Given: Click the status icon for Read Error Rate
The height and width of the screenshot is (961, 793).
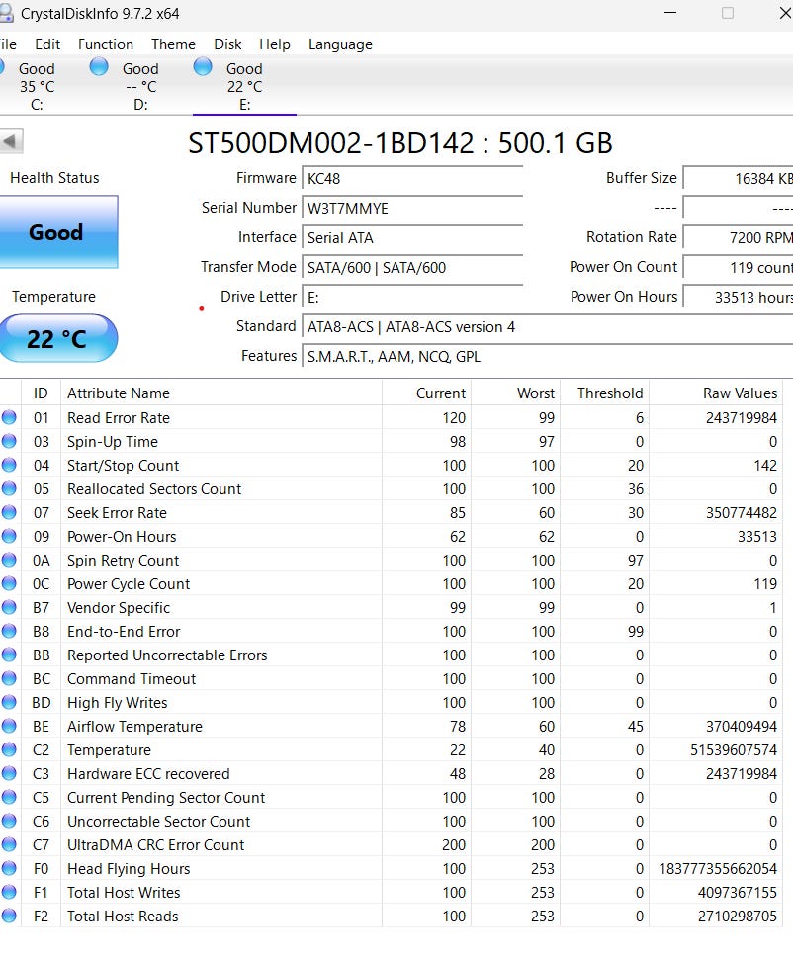Looking at the screenshot, I should [x=9, y=417].
